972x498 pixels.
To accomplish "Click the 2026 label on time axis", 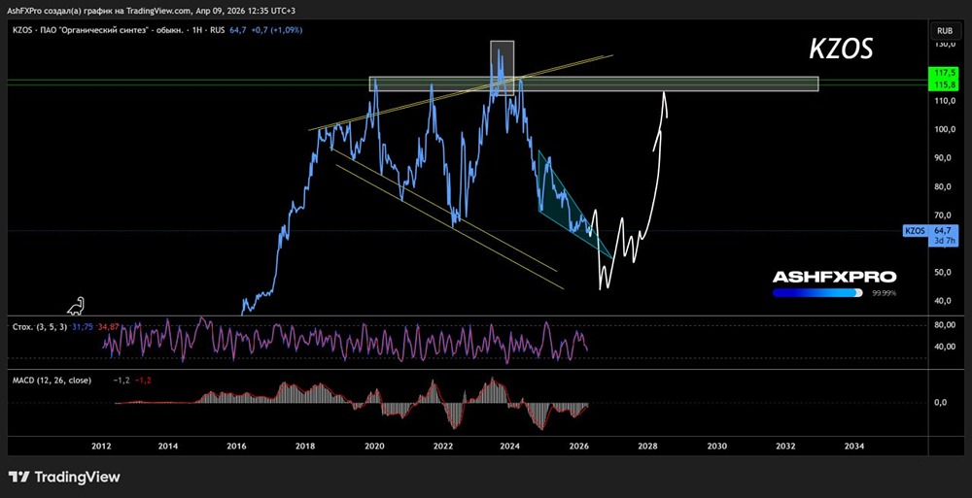I will pos(579,446).
